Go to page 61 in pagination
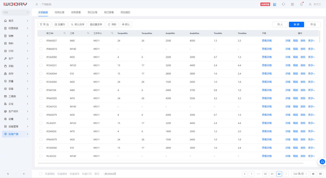Viewport: 326px width, 178px height. coord(272,174)
